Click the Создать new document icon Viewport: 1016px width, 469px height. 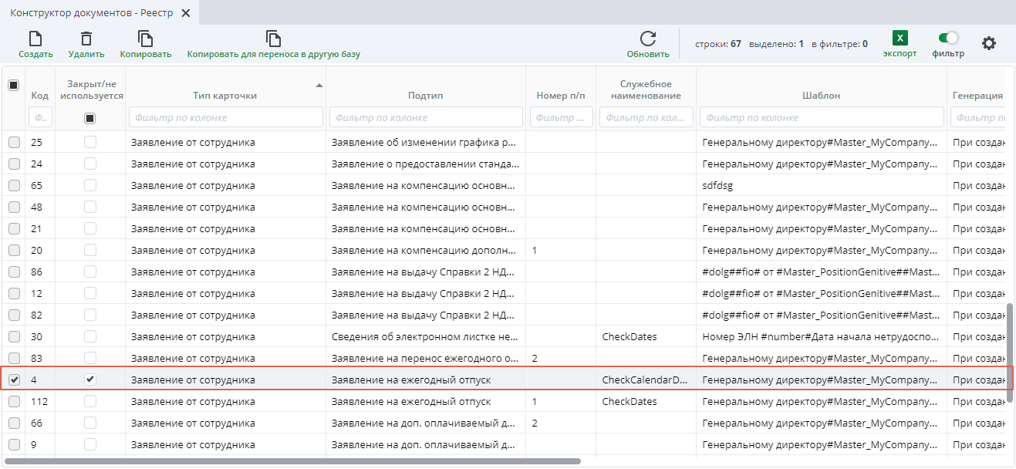pyautogui.click(x=35, y=39)
